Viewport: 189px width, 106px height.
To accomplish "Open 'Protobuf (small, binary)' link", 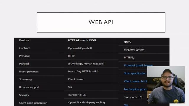I will (x=139, y=65).
